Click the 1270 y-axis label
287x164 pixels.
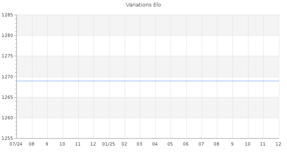(x=7, y=77)
